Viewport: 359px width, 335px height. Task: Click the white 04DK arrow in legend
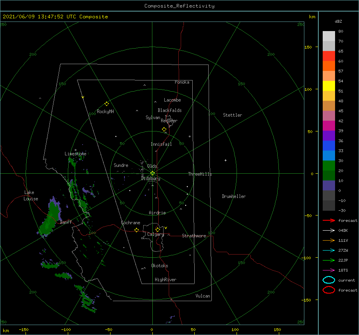(329, 231)
